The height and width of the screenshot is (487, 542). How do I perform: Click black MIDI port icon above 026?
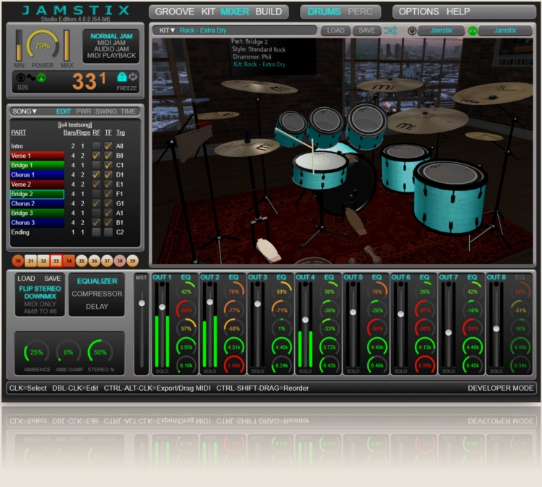[x=21, y=77]
